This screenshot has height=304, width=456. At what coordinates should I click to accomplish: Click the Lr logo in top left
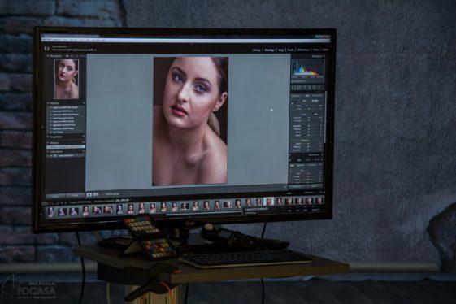coord(47,48)
